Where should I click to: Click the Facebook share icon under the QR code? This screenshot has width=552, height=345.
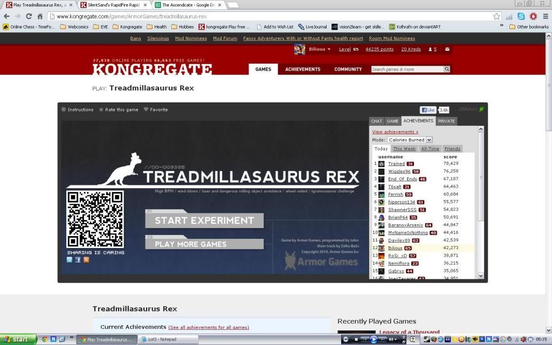pyautogui.click(x=78, y=260)
